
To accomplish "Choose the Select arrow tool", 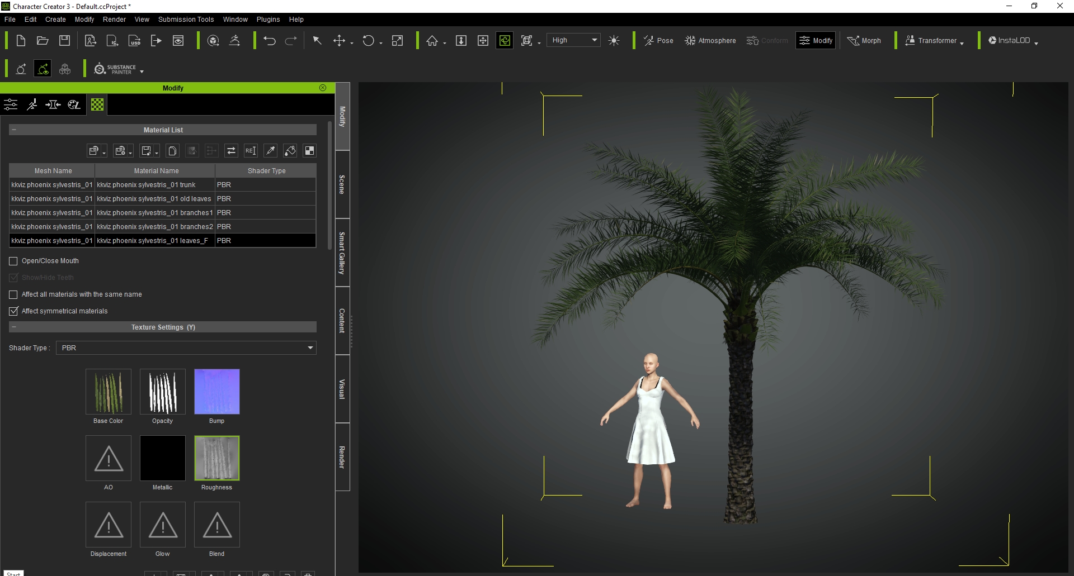I will (x=317, y=40).
